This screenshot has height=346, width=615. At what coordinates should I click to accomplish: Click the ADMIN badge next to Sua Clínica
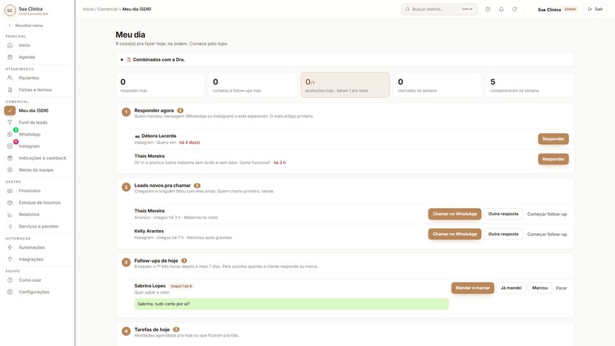[570, 9]
